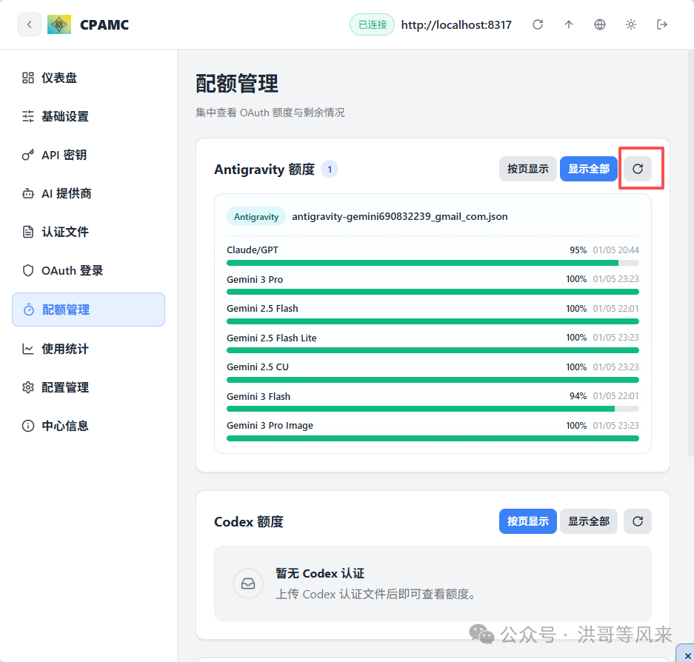Open 配置管理 via its gear icon
Image resolution: width=694 pixels, height=662 pixels.
point(29,387)
